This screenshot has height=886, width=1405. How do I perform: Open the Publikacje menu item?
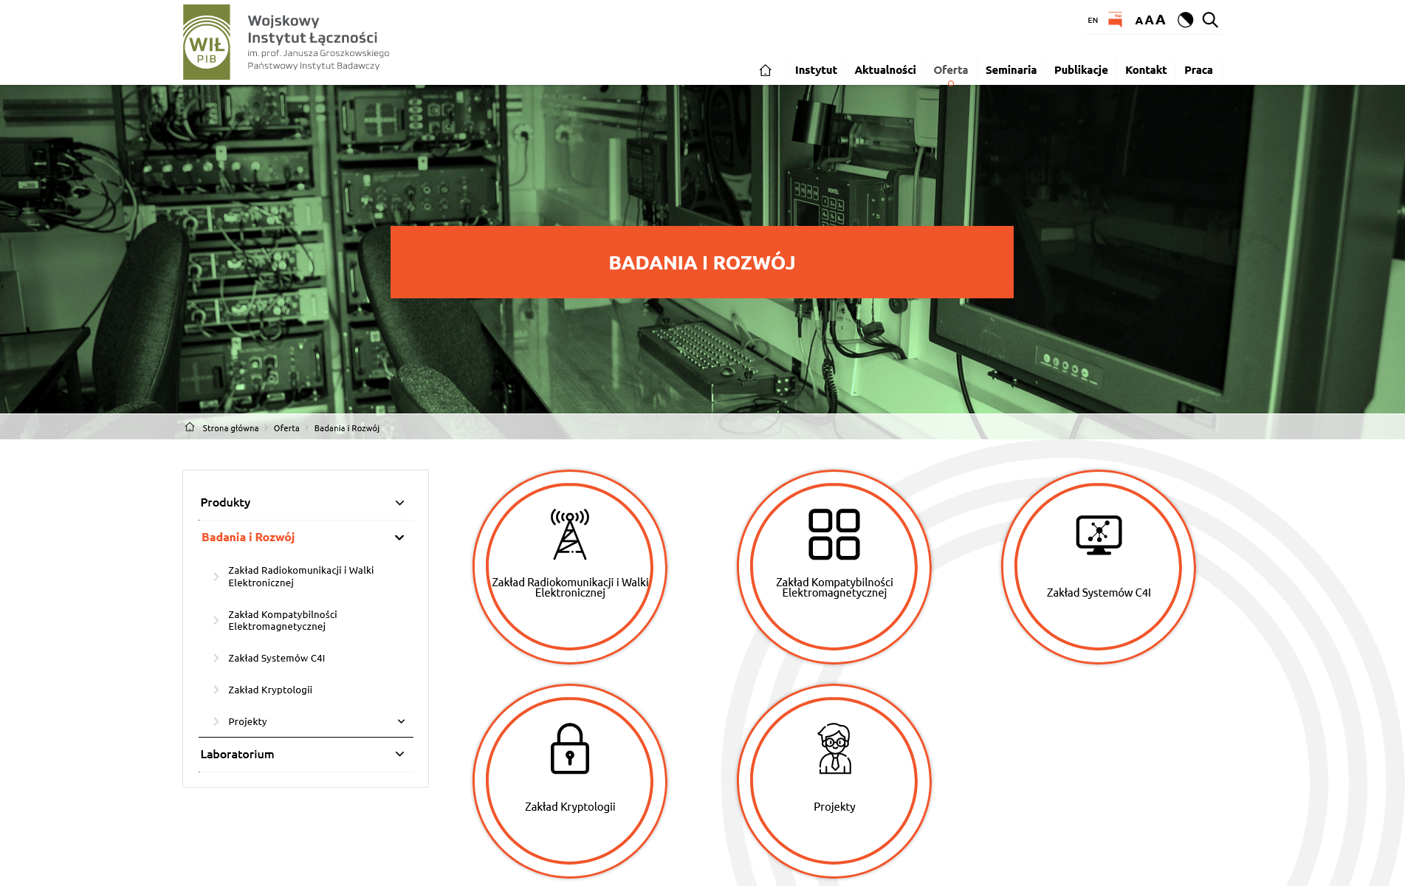pyautogui.click(x=1080, y=70)
